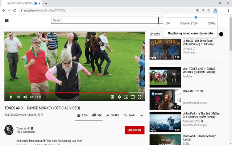The height and width of the screenshot is (145, 232).
Task: Open video player settings gear
Action: (119, 97)
